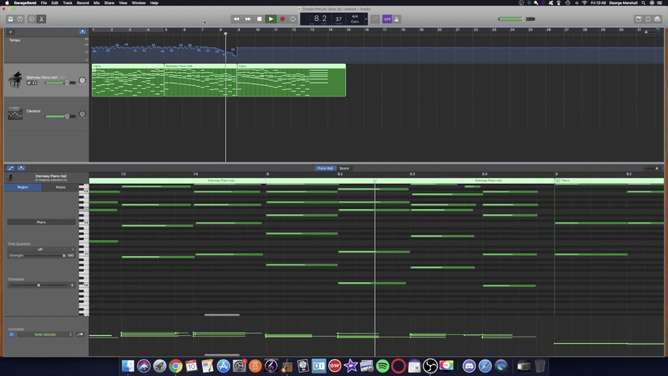
Task: Start playback with Play button
Action: 271,19
